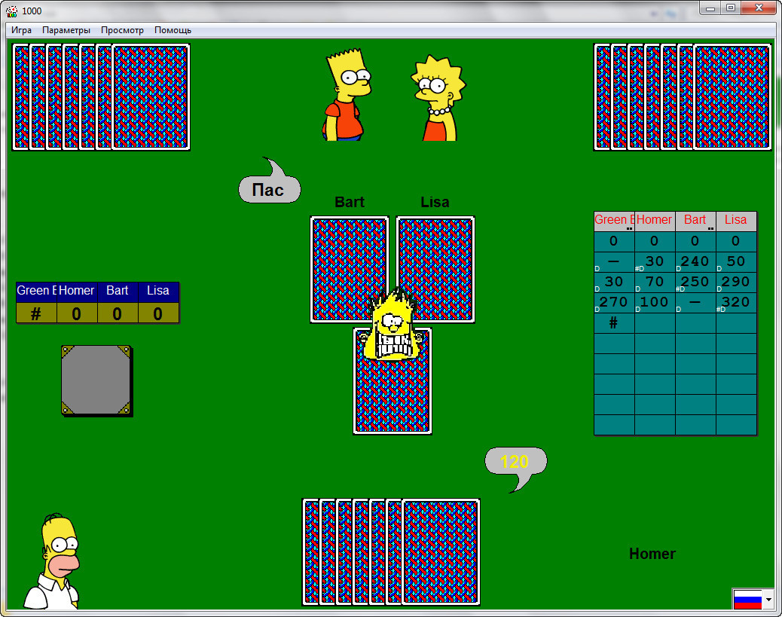Click the yellow screaming monster mascot
The height and width of the screenshot is (617, 782).
coord(393,324)
